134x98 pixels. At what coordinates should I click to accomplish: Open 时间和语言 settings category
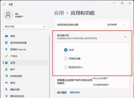point(25,76)
